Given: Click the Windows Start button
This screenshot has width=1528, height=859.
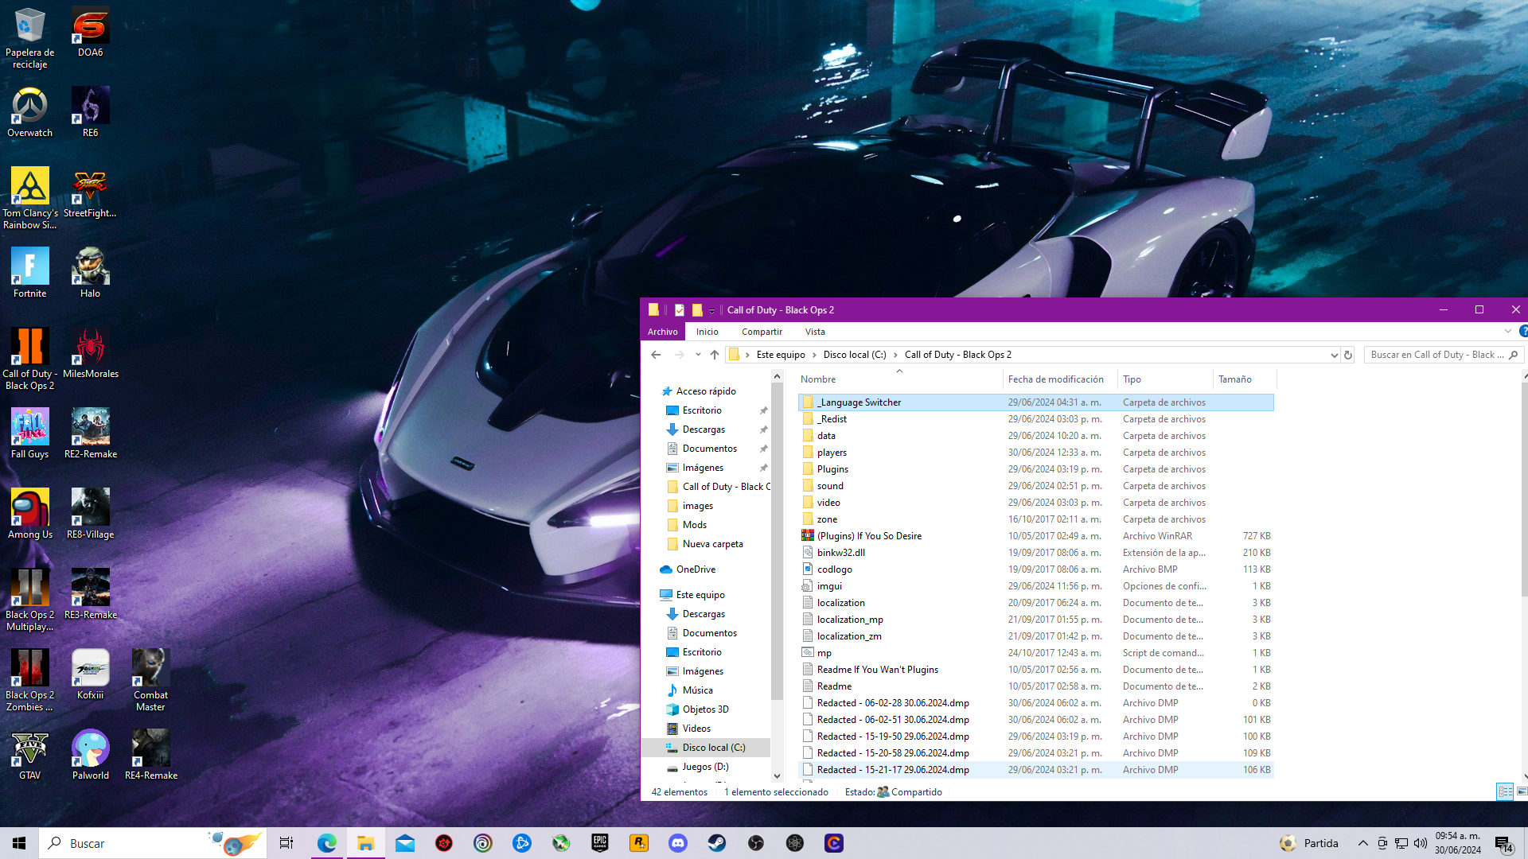Looking at the screenshot, I should tap(19, 843).
